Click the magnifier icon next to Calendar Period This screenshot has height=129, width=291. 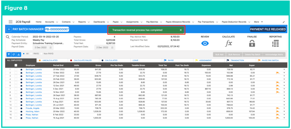coord(8,37)
